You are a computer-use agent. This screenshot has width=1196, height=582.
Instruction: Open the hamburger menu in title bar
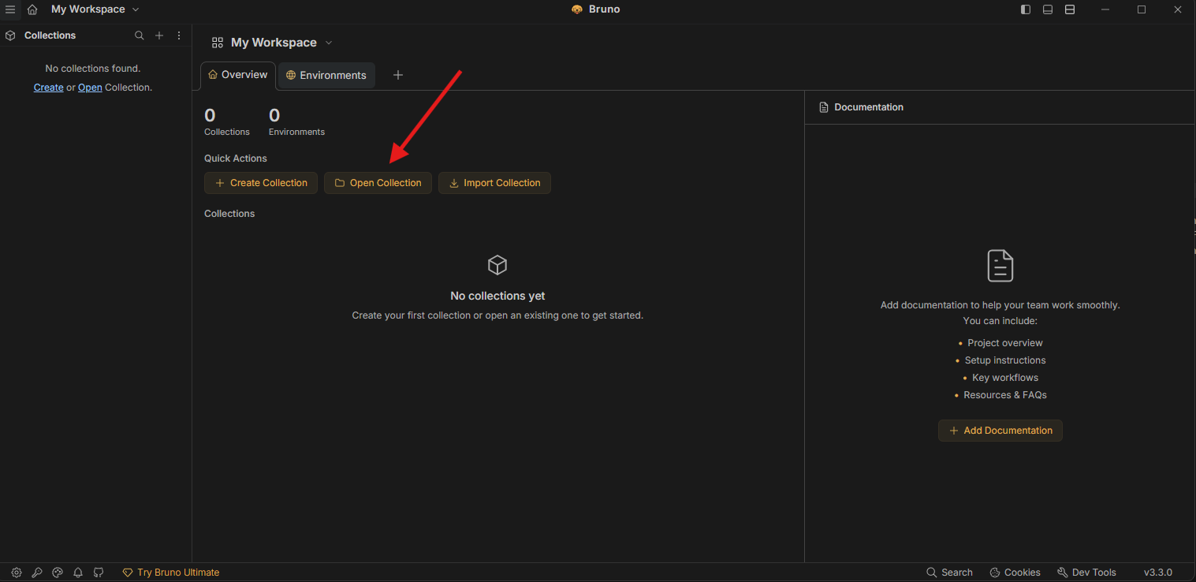[10, 9]
